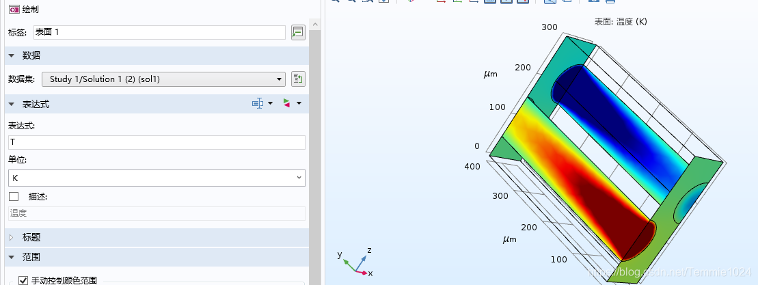Click the settings panel vertical scrollbar track
This screenshot has height=285, width=758.
coord(315,157)
